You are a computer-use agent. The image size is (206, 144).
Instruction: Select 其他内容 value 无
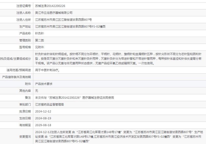coord(37,91)
